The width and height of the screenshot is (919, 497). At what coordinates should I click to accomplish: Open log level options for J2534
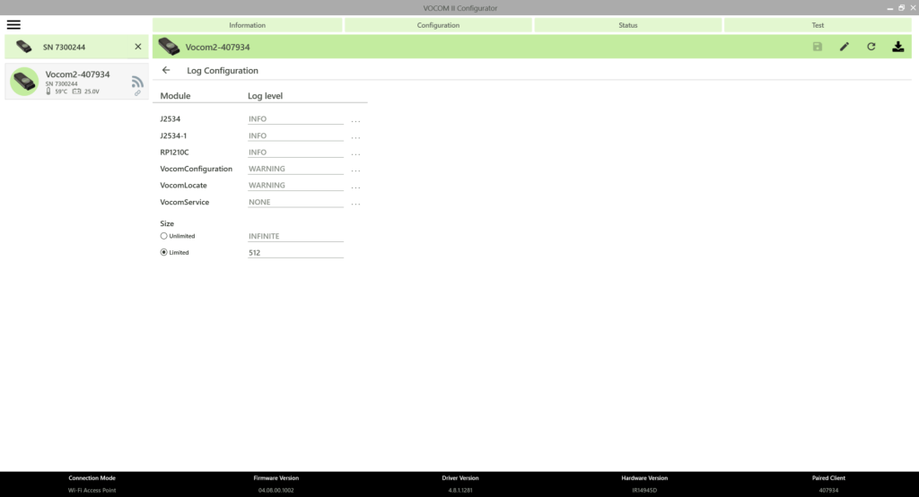pyautogui.click(x=355, y=119)
